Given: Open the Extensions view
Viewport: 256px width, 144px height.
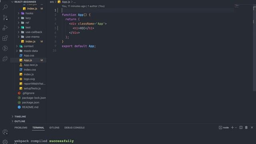Looking at the screenshot, I should click(x=5, y=38).
